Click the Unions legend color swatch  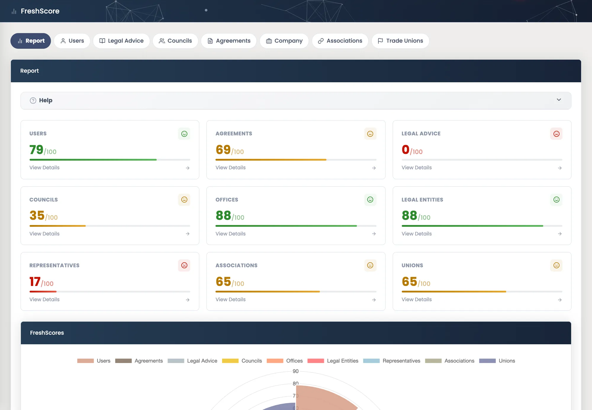[x=487, y=361]
